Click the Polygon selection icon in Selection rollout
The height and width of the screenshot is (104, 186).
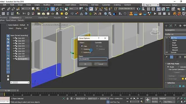point(180,86)
